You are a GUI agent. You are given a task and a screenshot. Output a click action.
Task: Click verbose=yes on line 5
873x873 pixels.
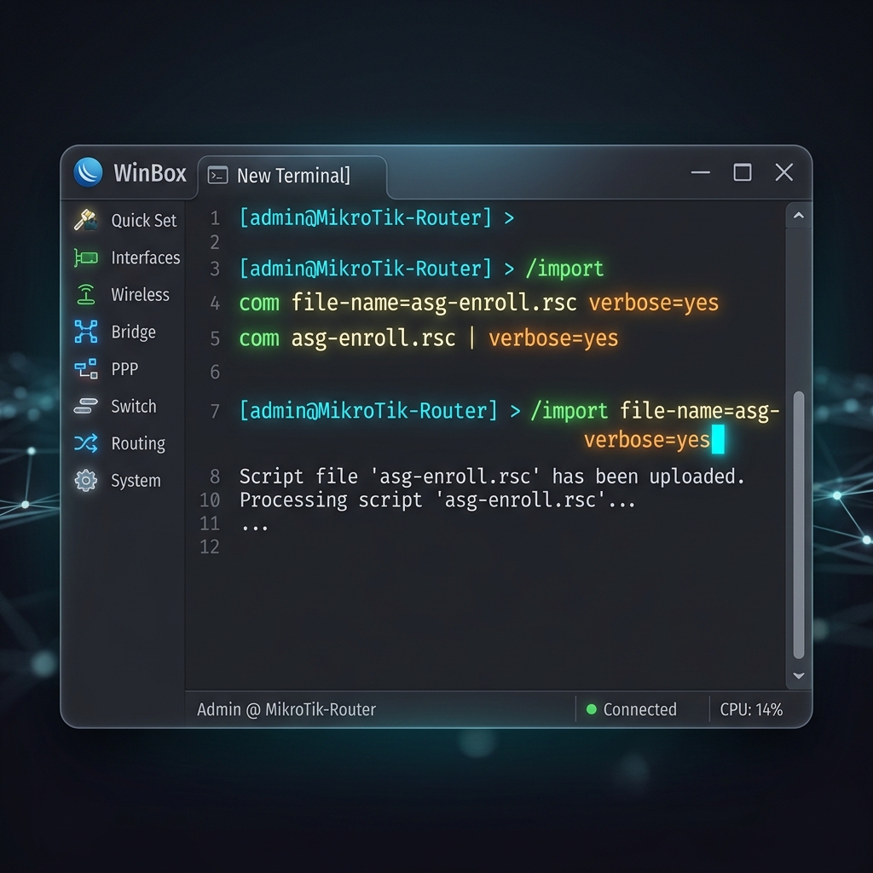pos(553,338)
